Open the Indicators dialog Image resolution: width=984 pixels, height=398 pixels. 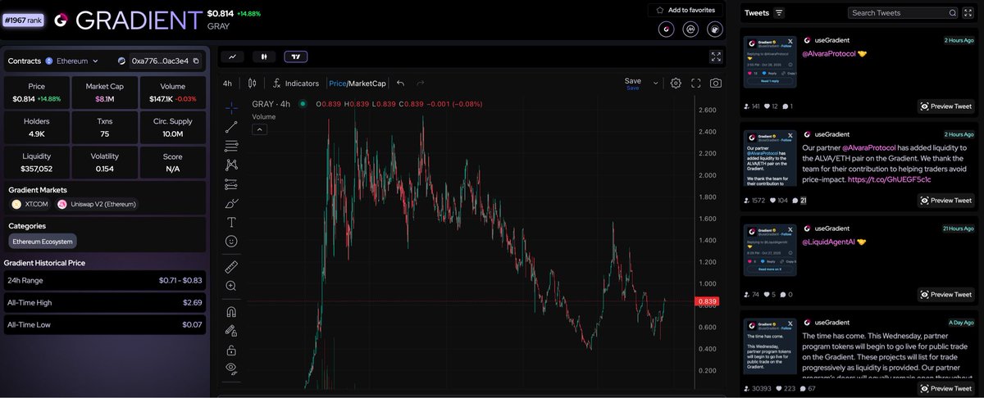pos(296,83)
